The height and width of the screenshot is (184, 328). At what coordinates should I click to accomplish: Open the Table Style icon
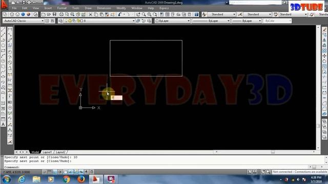click(x=276, y=14)
